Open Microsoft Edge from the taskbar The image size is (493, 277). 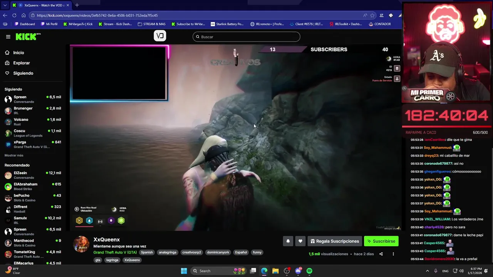pos(264,271)
